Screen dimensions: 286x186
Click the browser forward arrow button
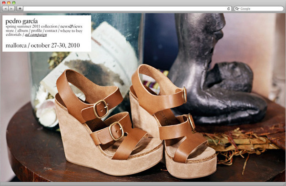(11, 9)
